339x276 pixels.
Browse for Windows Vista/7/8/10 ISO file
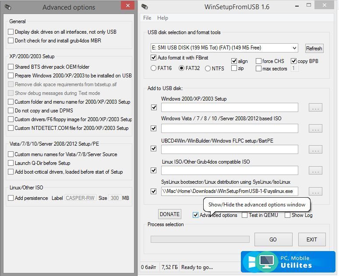pos(315,128)
